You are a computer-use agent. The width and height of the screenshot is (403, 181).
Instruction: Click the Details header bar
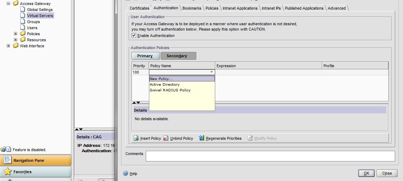260,110
